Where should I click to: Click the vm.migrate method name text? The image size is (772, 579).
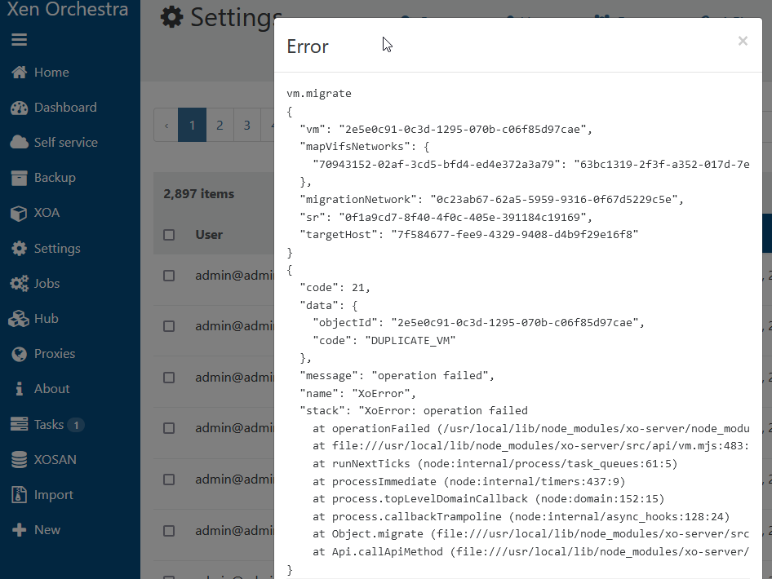[319, 94]
